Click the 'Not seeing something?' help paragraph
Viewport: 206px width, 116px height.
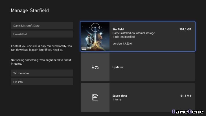click(41, 62)
